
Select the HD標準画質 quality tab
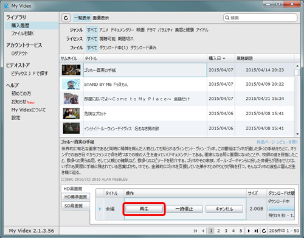point(75,197)
